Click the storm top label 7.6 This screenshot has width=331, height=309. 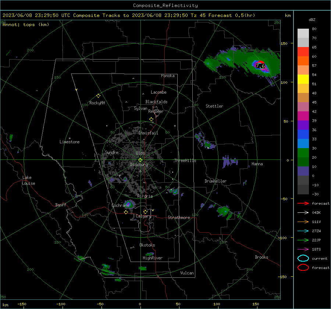click(260, 66)
